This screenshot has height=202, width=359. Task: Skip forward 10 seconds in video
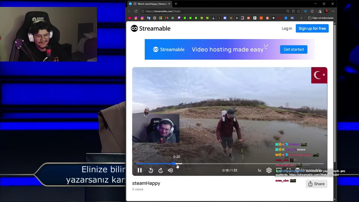point(161,170)
